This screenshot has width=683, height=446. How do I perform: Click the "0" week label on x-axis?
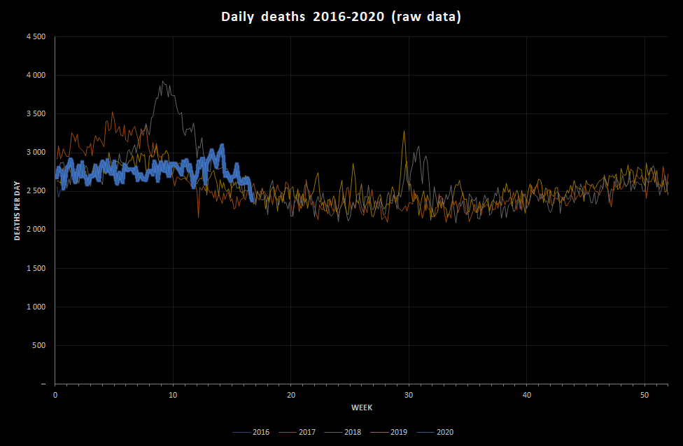pos(55,395)
